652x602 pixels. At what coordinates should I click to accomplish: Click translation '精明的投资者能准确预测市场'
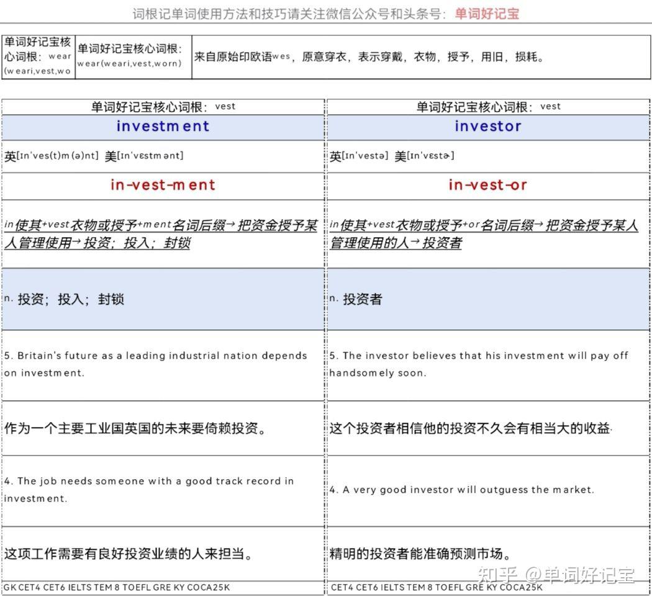coord(420,554)
